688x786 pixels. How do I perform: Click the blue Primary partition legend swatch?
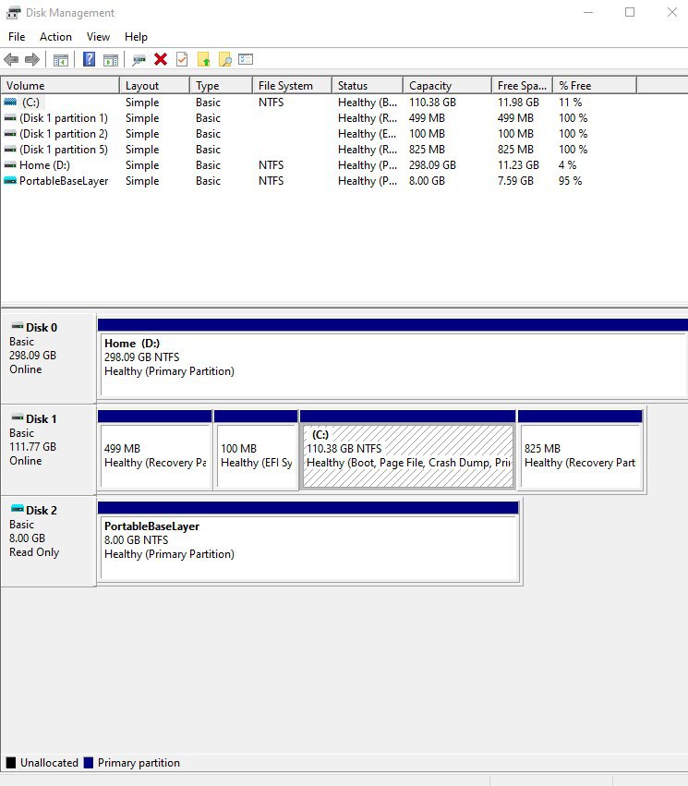click(89, 762)
